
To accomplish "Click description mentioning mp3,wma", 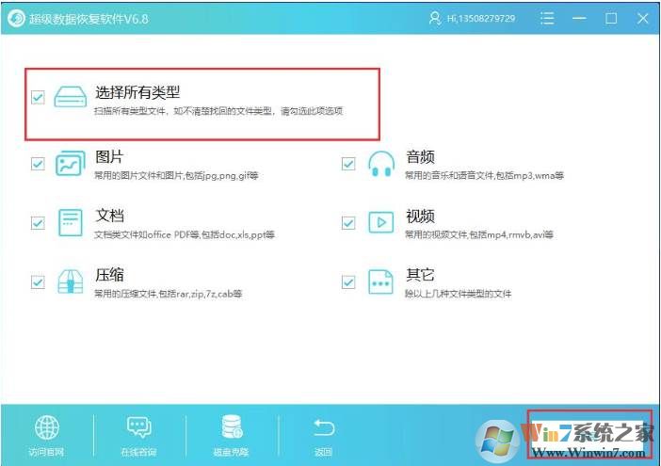I will click(x=484, y=175).
